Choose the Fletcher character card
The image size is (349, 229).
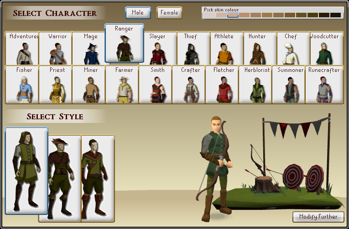point(222,84)
